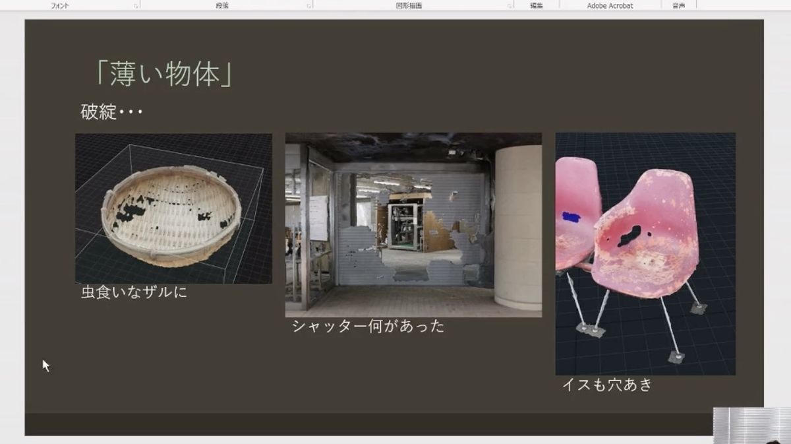Click the Adobe Acrobat ribbon group label
The width and height of the screenshot is (791, 444).
coord(610,5)
